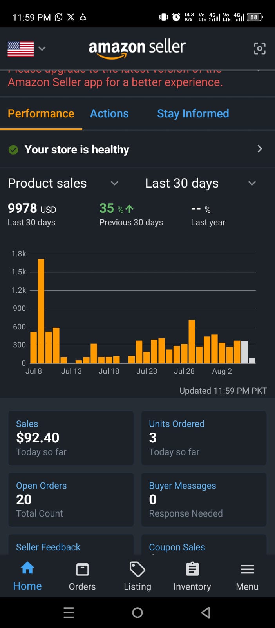Open the Open Orders card
Viewport: 275px width, 628px height.
(71, 499)
